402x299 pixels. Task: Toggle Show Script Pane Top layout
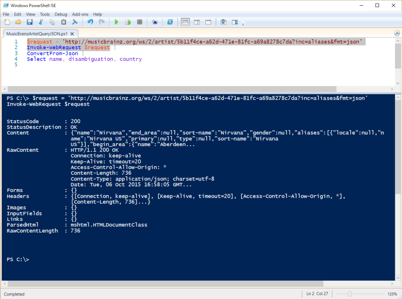point(185,22)
